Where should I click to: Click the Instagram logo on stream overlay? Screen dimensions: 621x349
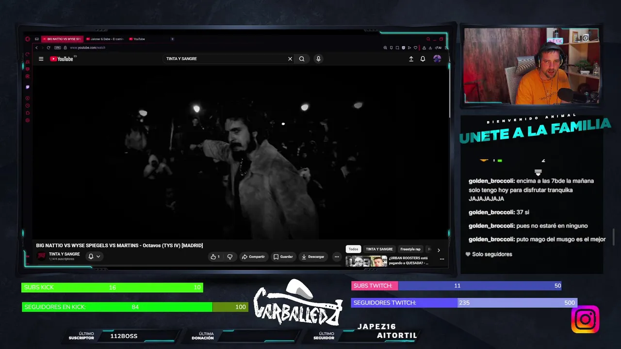[585, 319]
